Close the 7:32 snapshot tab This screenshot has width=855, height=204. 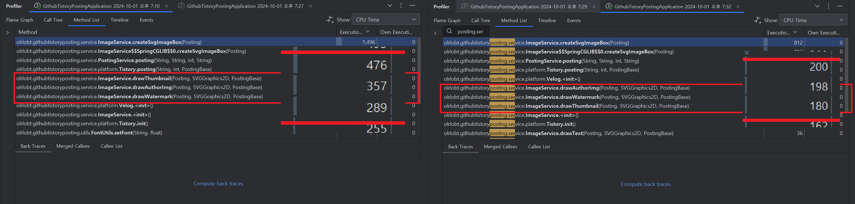(x=738, y=7)
